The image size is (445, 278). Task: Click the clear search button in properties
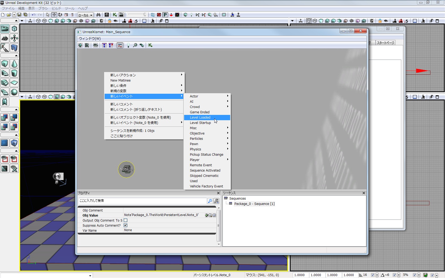[x=216, y=201]
